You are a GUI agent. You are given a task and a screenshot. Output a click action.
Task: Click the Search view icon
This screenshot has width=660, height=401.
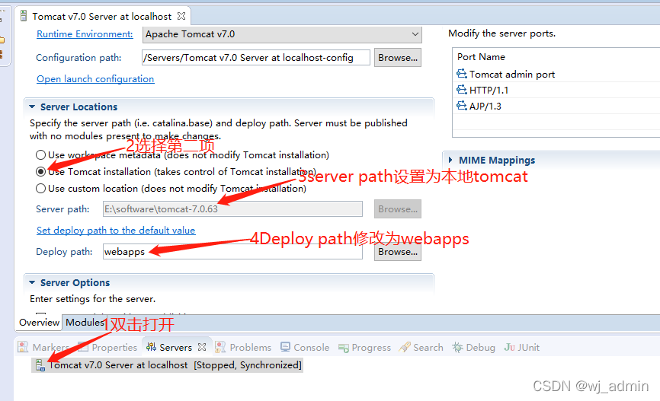405,347
